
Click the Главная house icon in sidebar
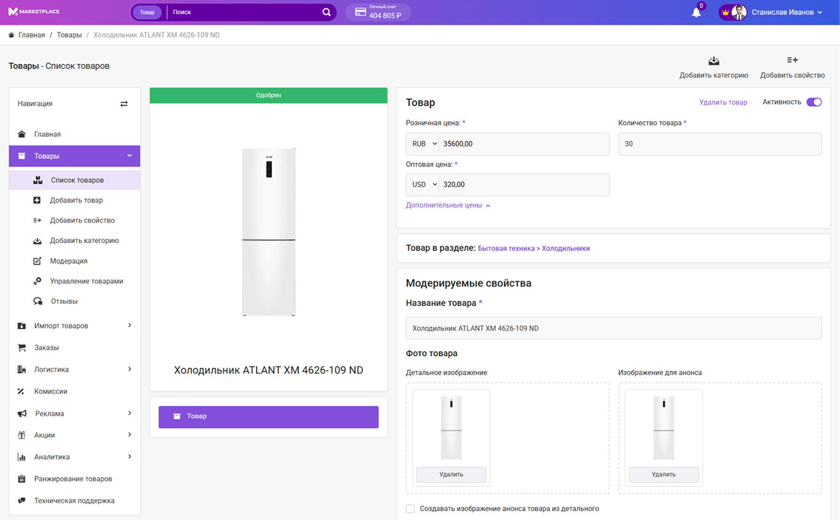coord(22,134)
